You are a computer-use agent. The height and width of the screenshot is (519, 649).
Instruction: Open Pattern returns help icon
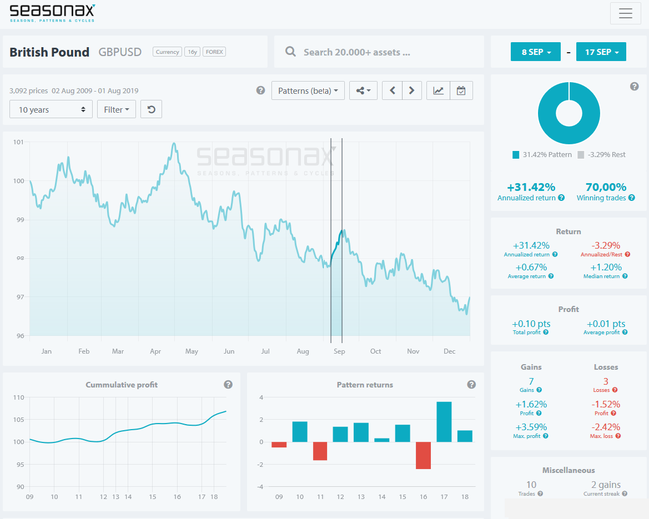(x=471, y=385)
